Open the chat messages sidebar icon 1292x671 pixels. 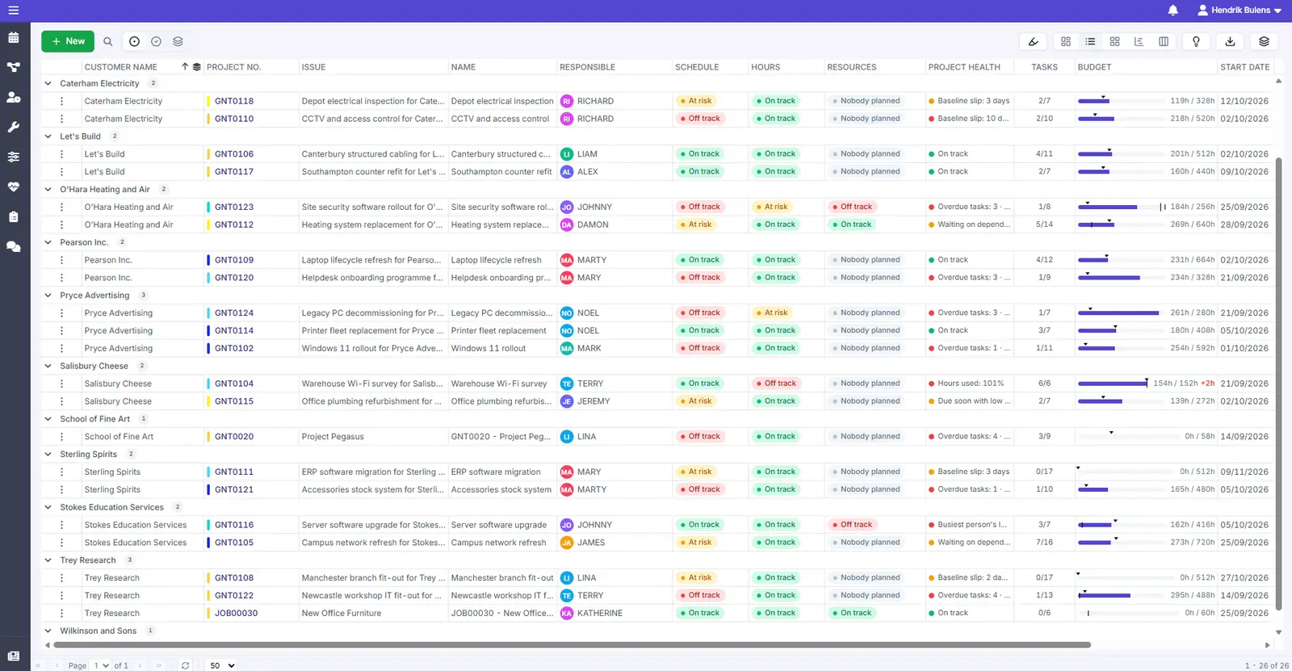[x=14, y=246]
